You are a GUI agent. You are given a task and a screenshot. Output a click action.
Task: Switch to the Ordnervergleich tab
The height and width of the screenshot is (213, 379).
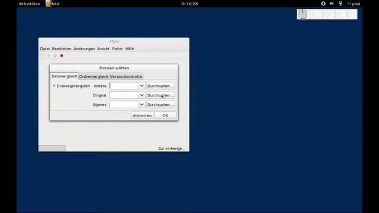(x=94, y=76)
